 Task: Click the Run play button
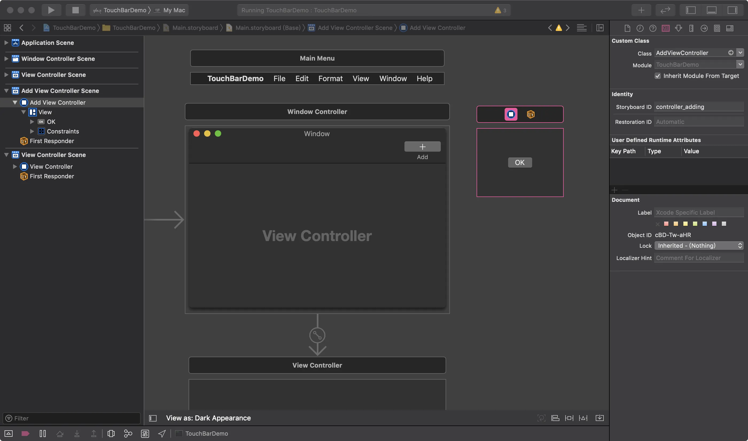point(51,10)
